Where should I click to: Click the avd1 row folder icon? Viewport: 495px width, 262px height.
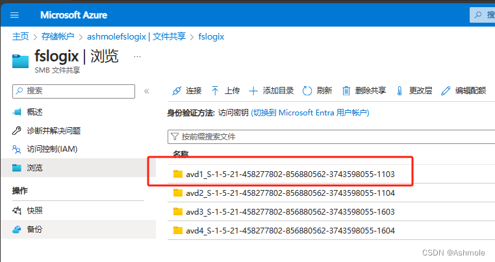(x=178, y=174)
